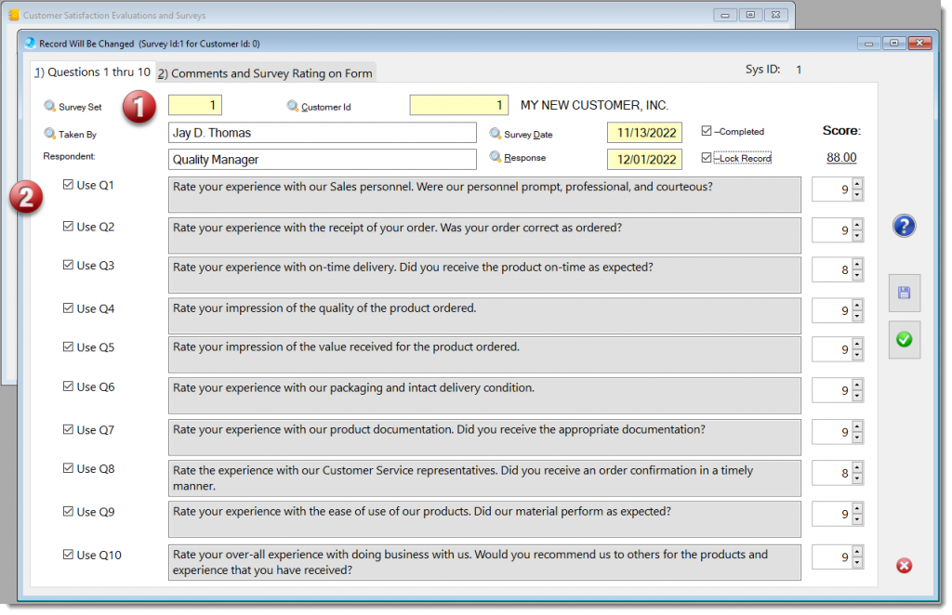
Task: Toggle the Completed checkbox
Action: click(x=707, y=131)
